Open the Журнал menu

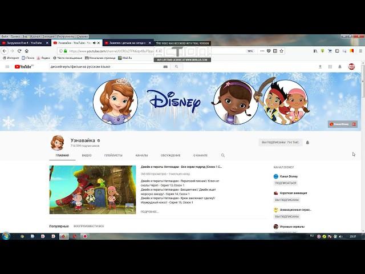pyautogui.click(x=35, y=37)
